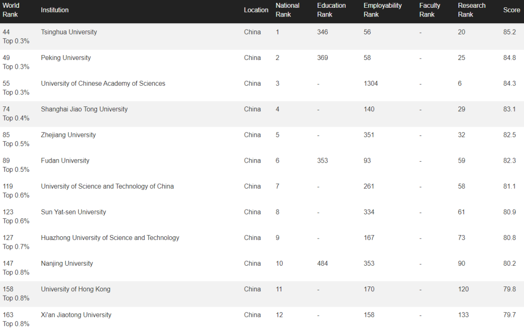Select Peking University's education rank 369
This screenshot has width=524, height=331.
coord(323,58)
